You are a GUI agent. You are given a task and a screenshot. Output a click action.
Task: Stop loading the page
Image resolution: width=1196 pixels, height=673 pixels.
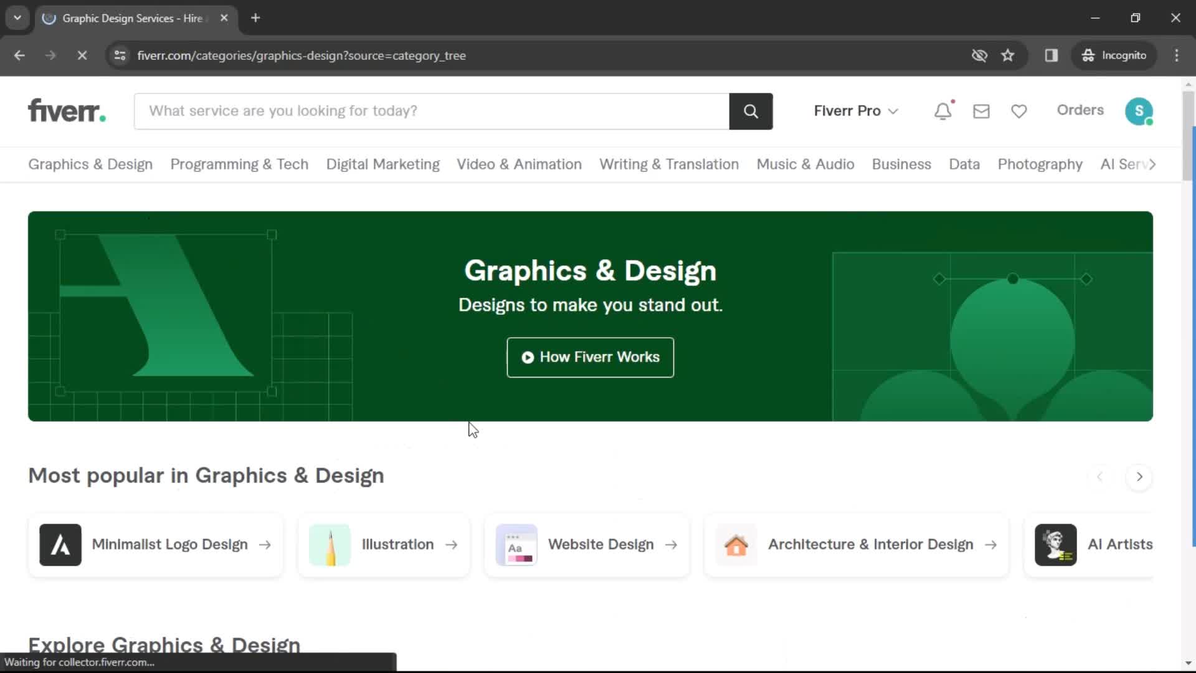(x=82, y=55)
